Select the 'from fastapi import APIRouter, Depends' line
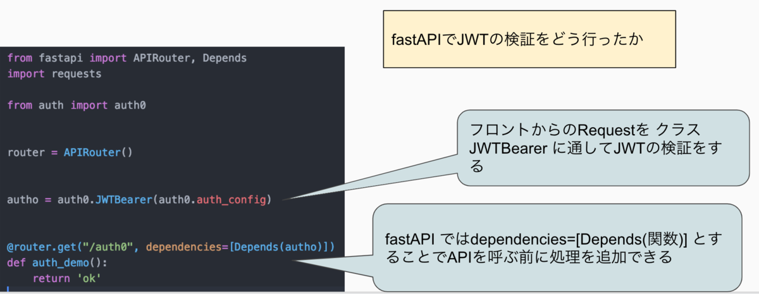Screen dimensions: 759x294 tap(127, 58)
